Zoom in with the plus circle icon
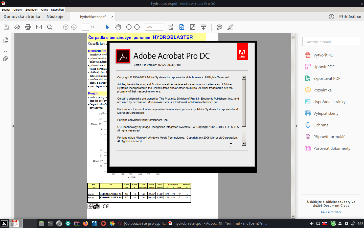The image size is (364, 228). (x=137, y=27)
